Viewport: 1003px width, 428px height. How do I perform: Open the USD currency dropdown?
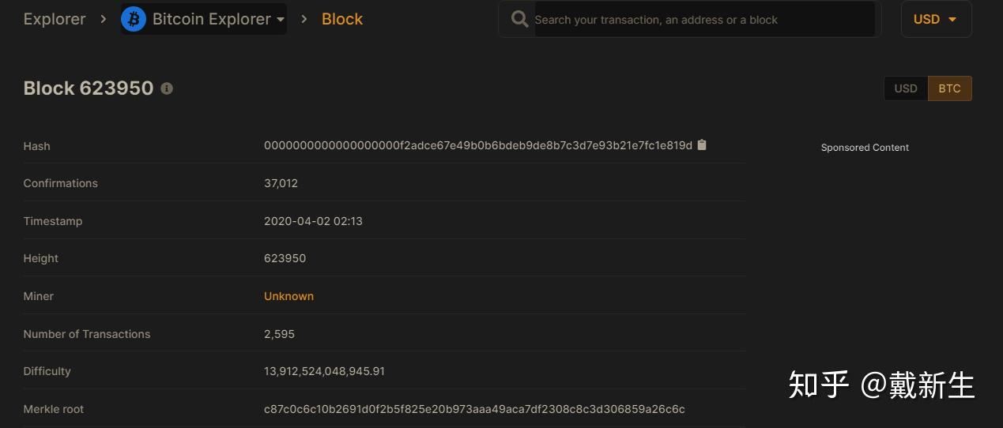click(936, 19)
